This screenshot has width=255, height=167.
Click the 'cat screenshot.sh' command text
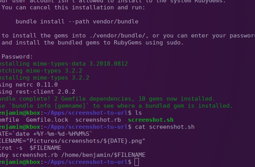(165, 127)
